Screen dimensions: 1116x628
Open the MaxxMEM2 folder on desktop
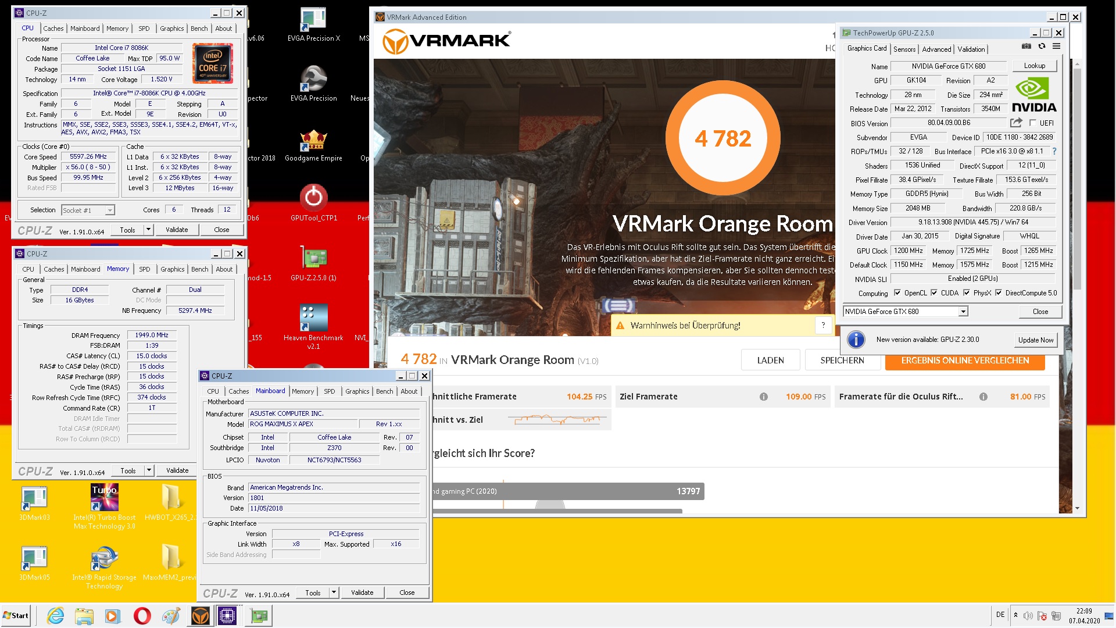(170, 563)
